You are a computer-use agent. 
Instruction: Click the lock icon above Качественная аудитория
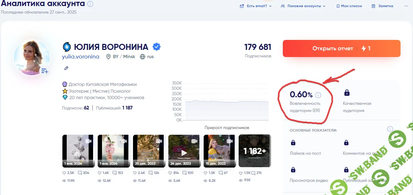pyautogui.click(x=346, y=93)
